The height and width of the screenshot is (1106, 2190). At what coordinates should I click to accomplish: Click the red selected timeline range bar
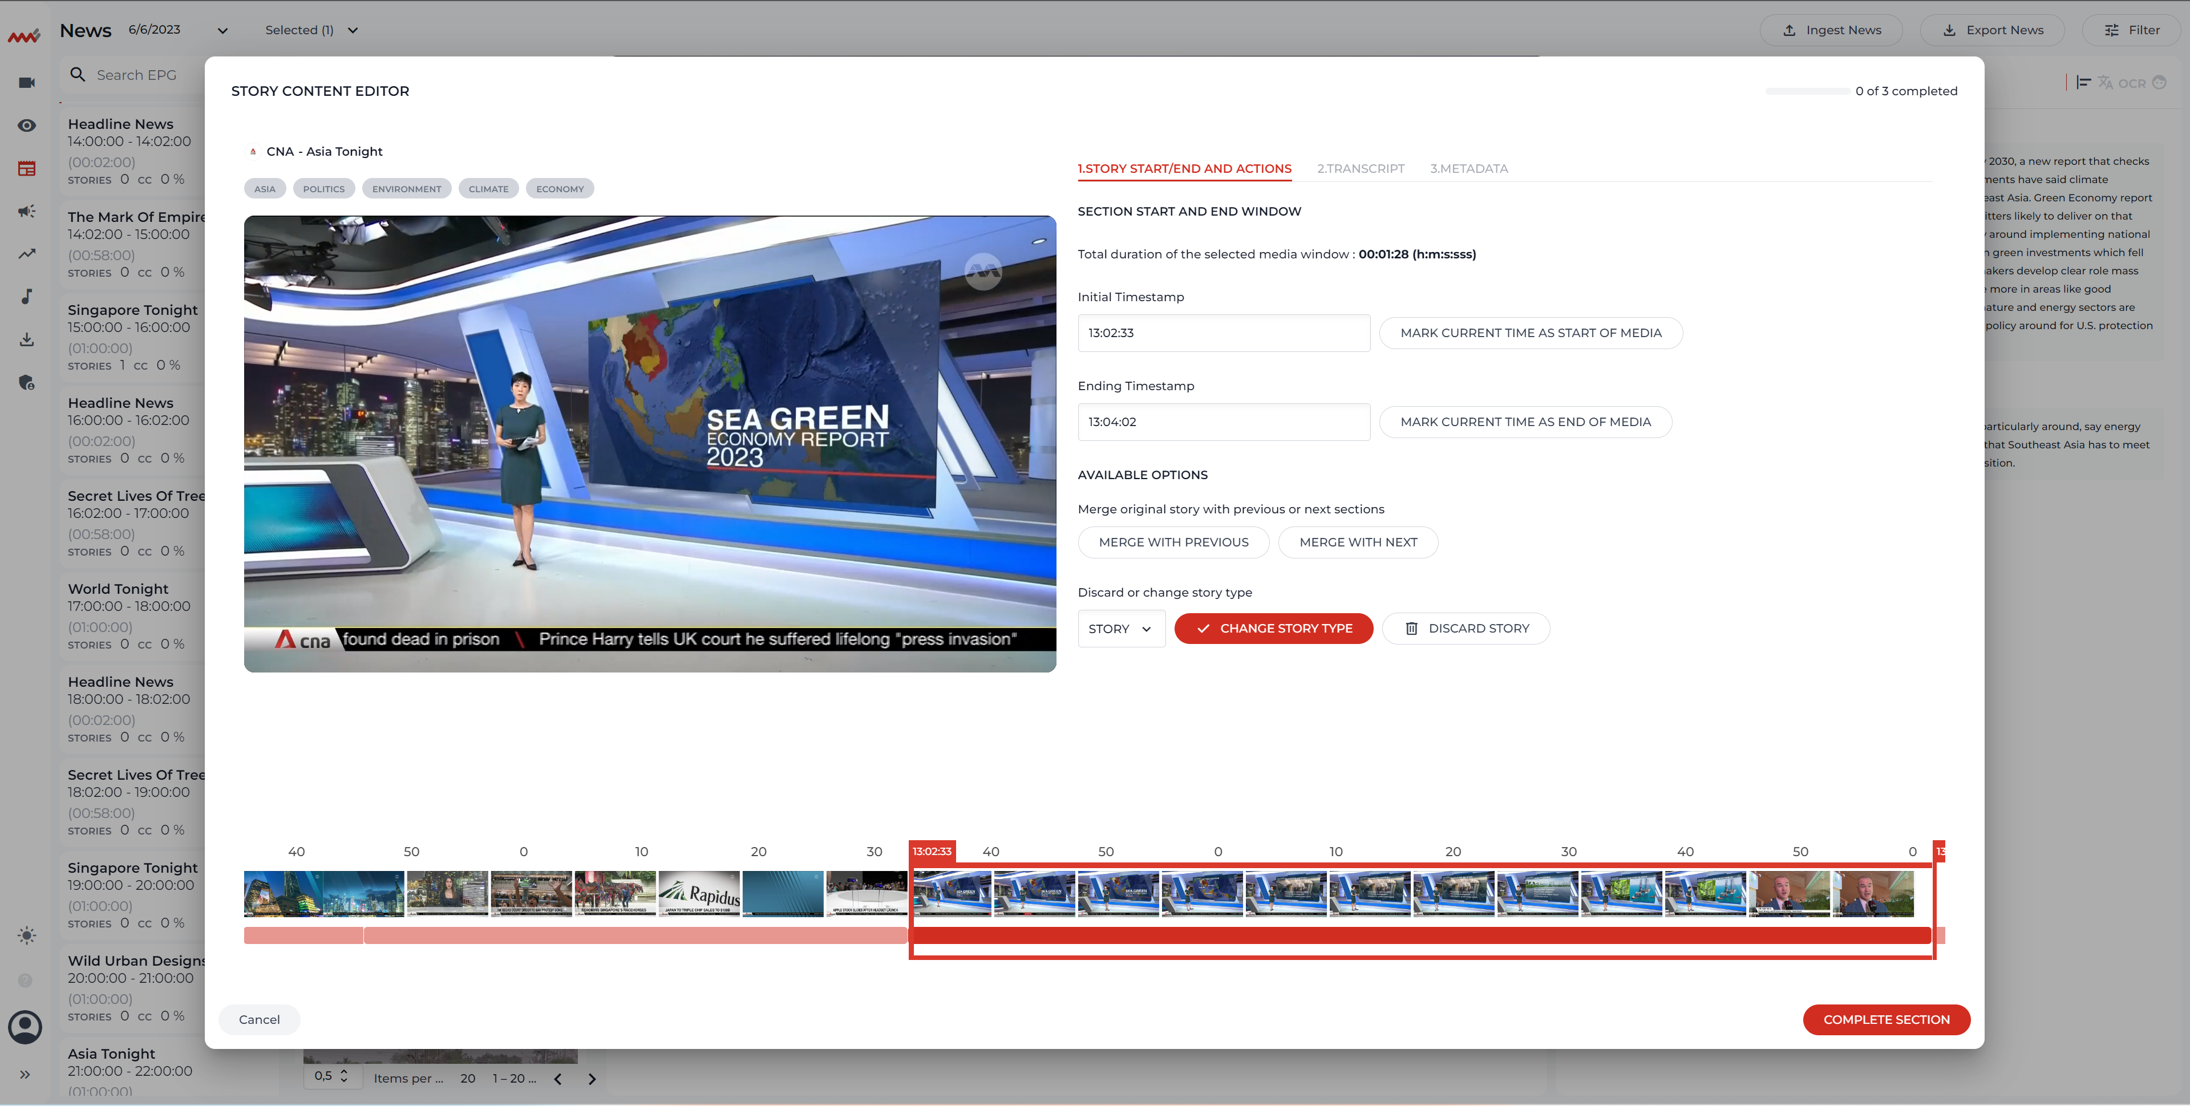[1420, 936]
